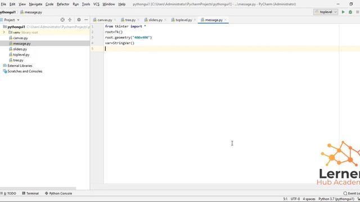Close the message.py tab
This screenshot has width=360, height=202.
[x=226, y=20]
